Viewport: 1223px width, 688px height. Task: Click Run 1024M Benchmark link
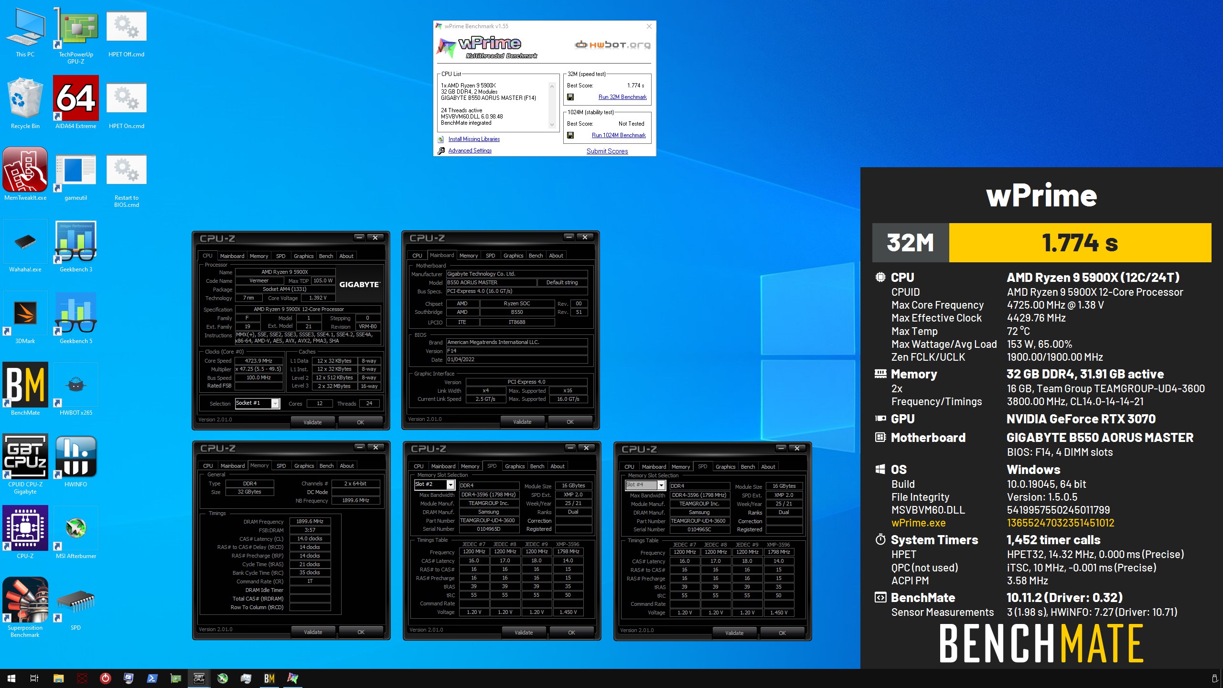[619, 135]
